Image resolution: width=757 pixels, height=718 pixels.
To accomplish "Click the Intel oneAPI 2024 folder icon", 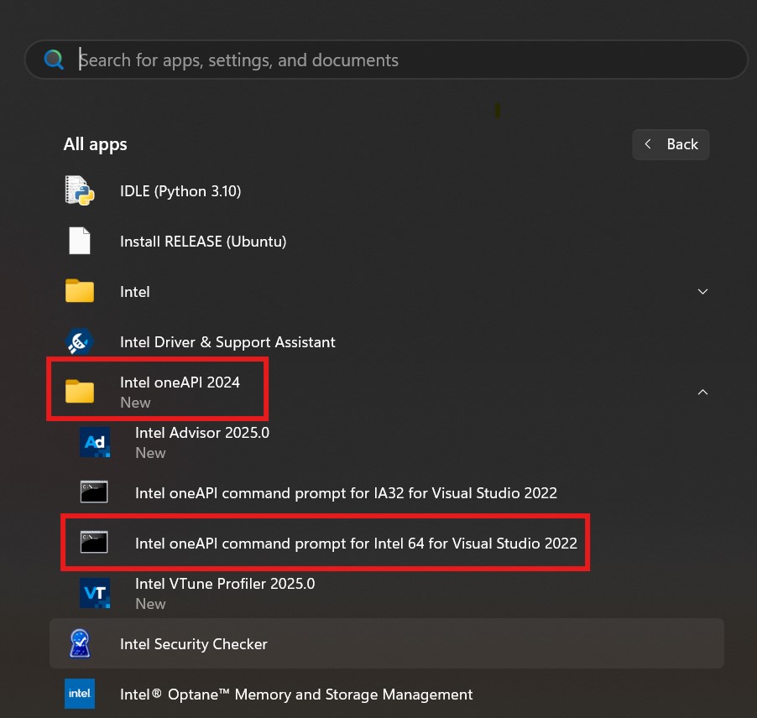I will coord(80,392).
